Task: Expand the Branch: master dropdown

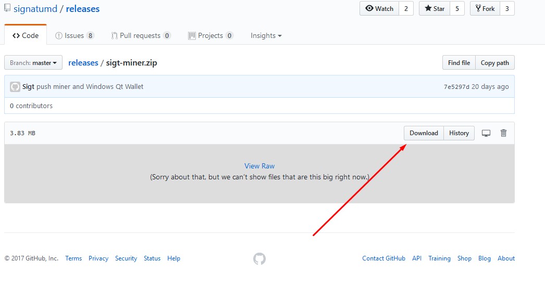Action: (33, 63)
